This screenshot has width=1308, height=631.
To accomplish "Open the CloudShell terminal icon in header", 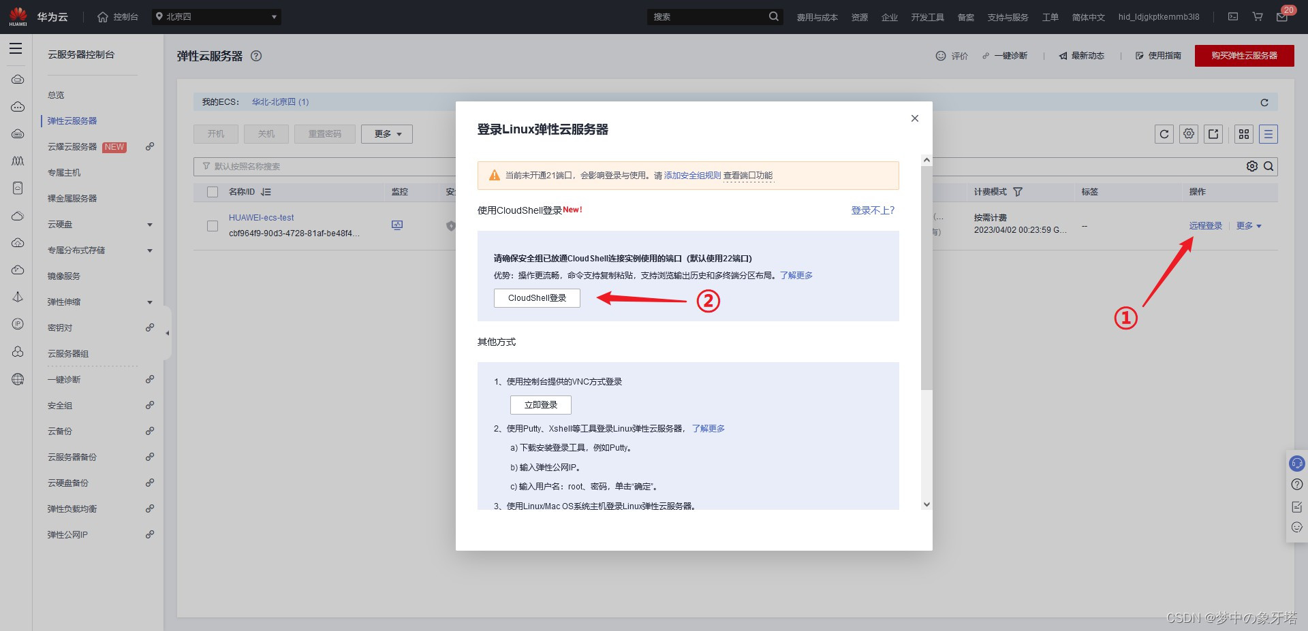I will click(x=1233, y=16).
